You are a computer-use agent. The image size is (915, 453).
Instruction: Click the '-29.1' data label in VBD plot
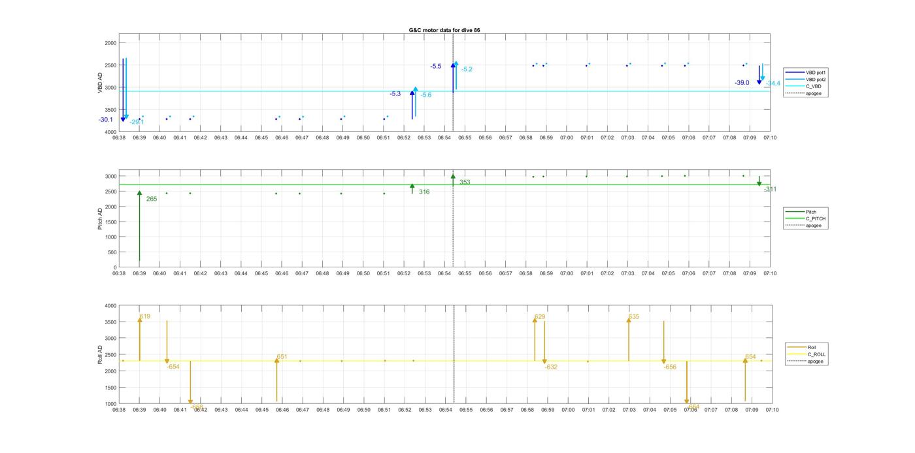137,122
